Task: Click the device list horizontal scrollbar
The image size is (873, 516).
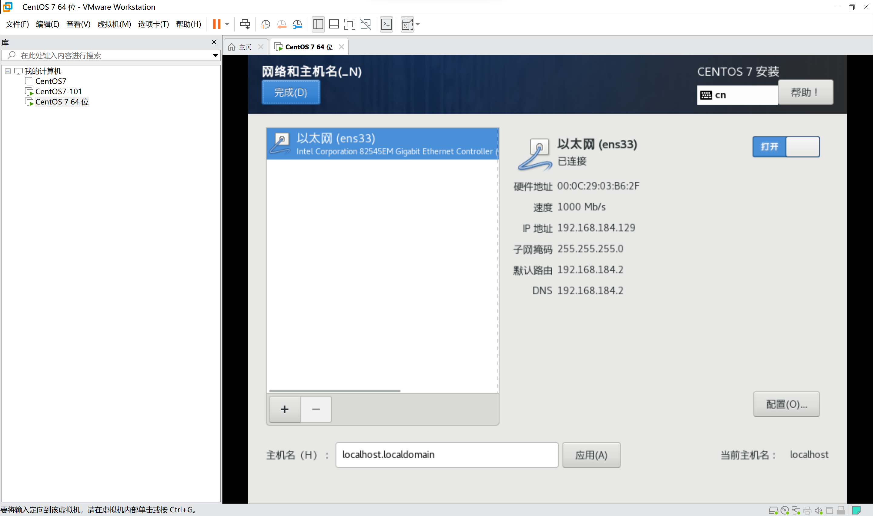Action: (x=334, y=391)
